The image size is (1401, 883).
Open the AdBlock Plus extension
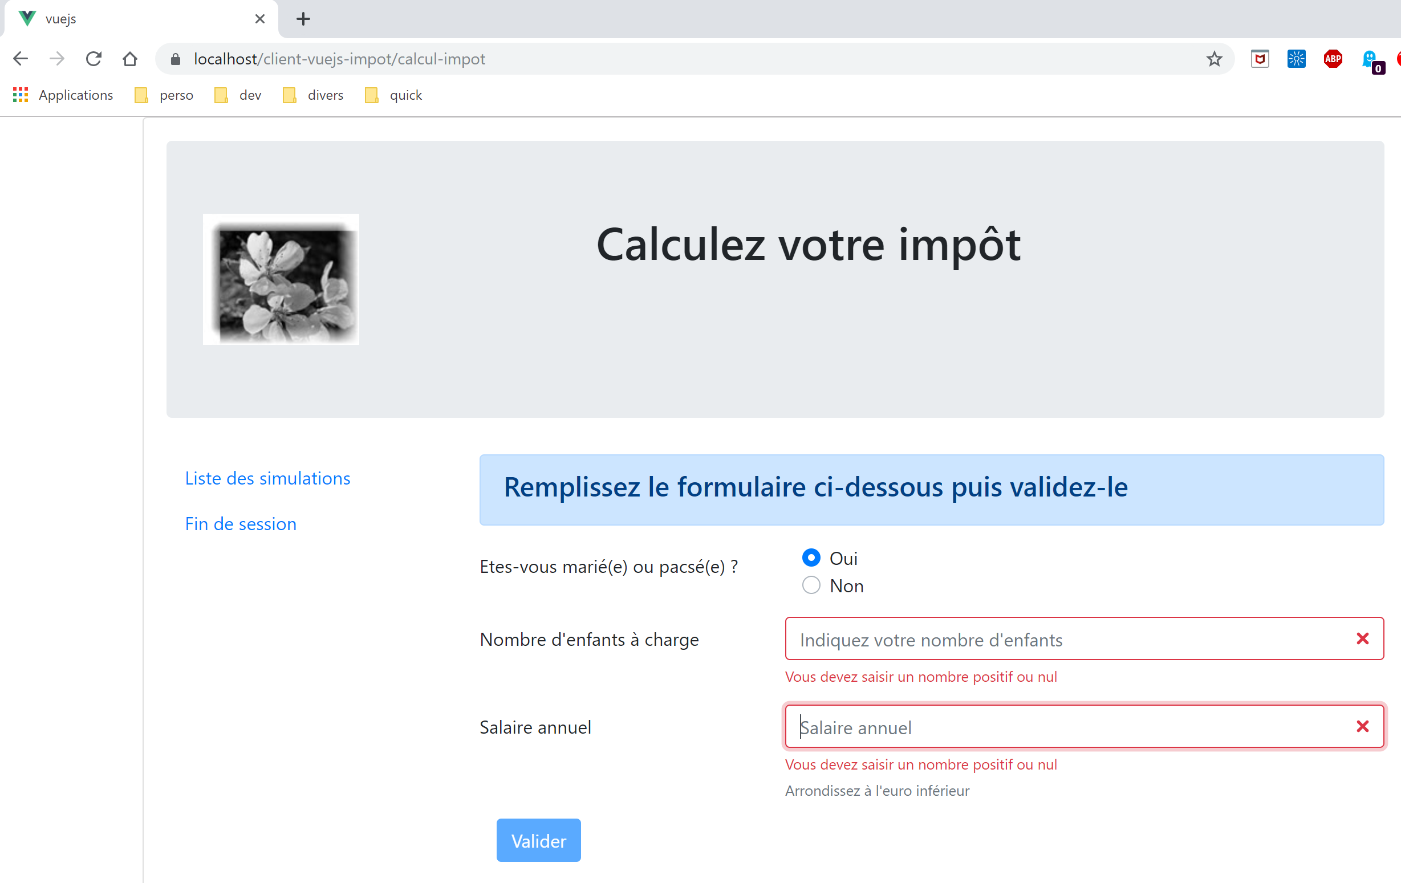[x=1333, y=59]
